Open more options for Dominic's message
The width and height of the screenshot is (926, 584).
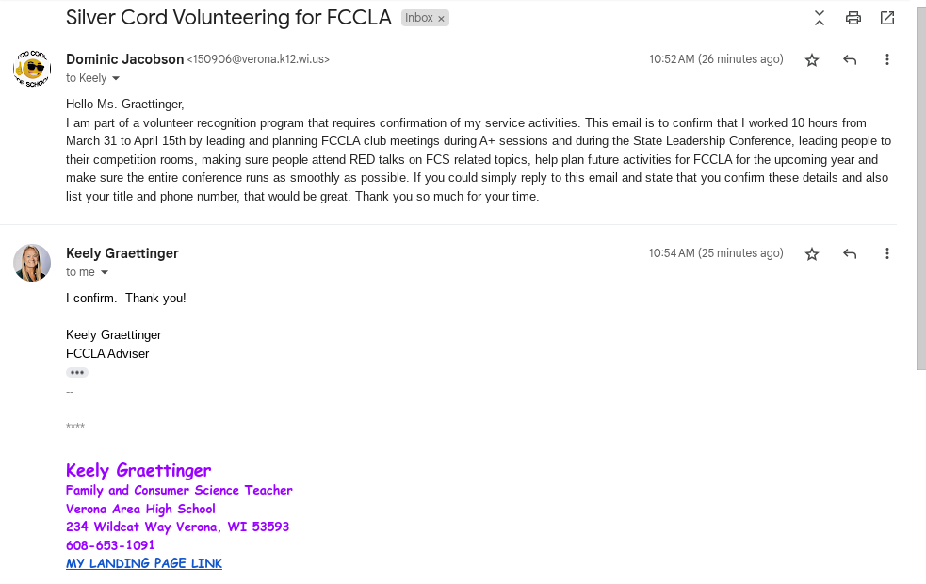(886, 60)
